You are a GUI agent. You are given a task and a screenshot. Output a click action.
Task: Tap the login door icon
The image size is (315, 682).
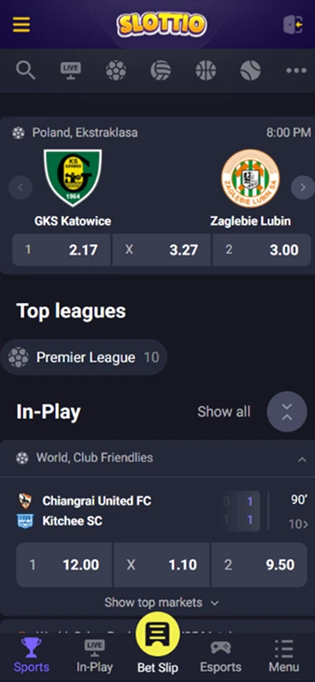click(293, 24)
